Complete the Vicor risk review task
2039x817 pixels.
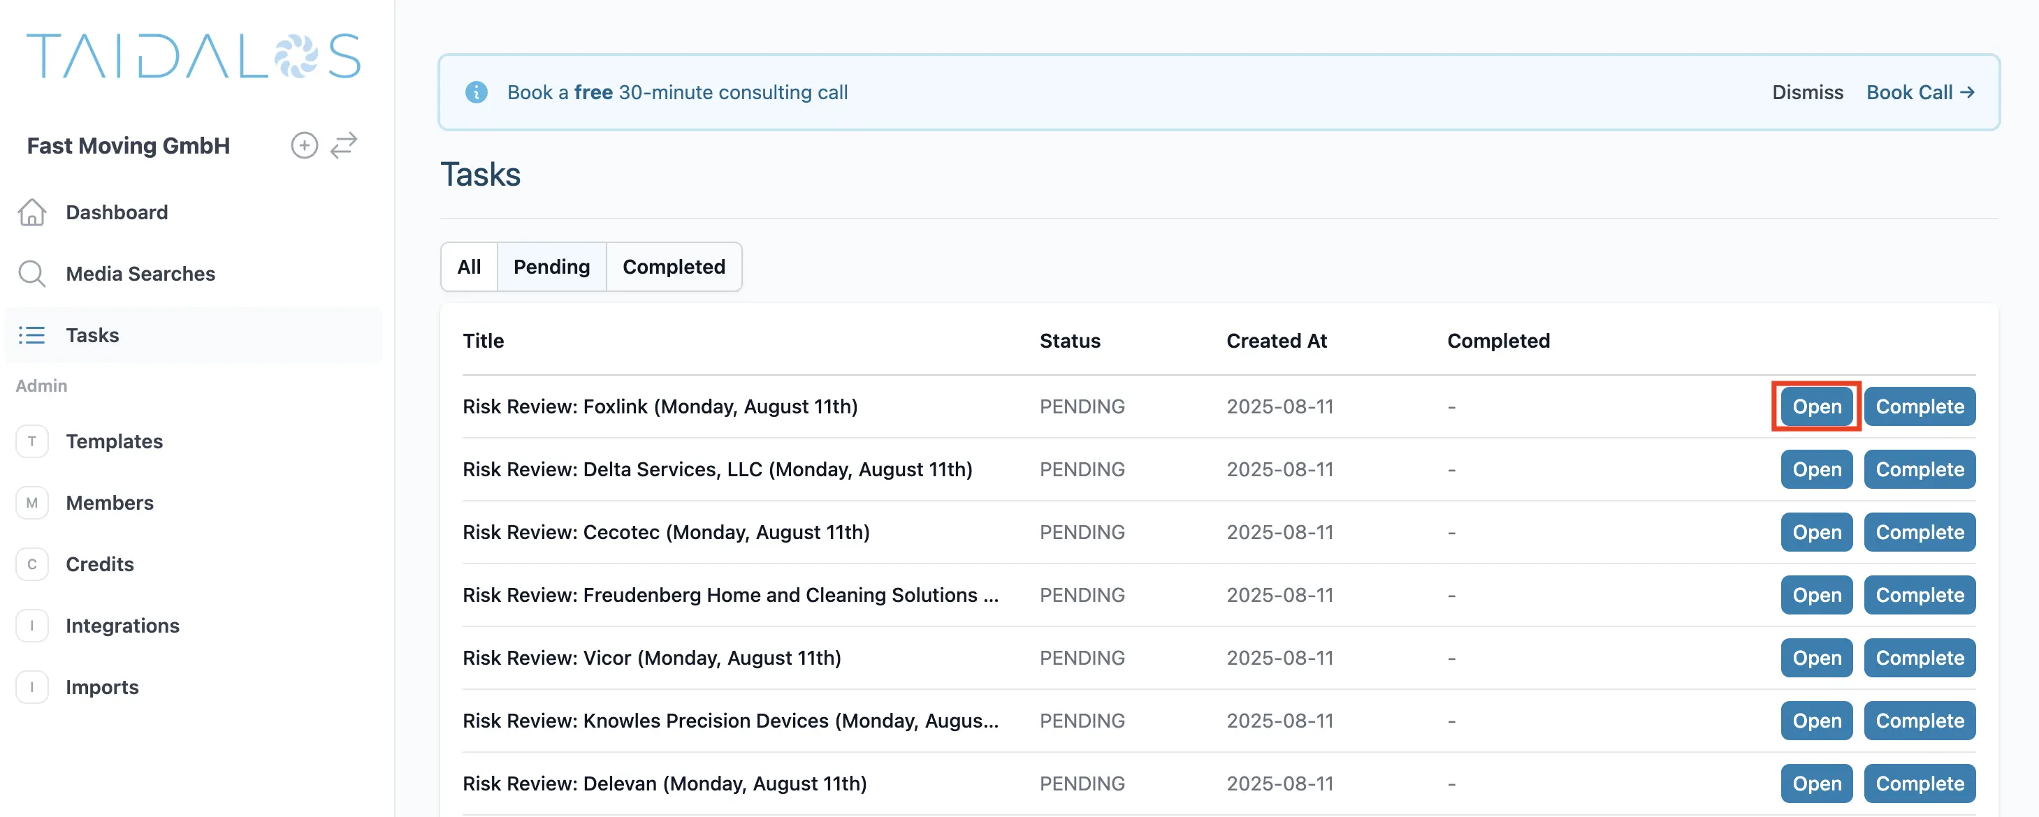pyautogui.click(x=1919, y=658)
